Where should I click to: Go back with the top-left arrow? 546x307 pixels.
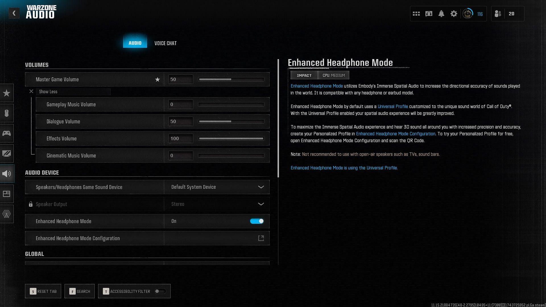click(14, 13)
